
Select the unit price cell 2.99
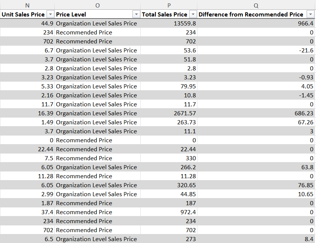27,194
